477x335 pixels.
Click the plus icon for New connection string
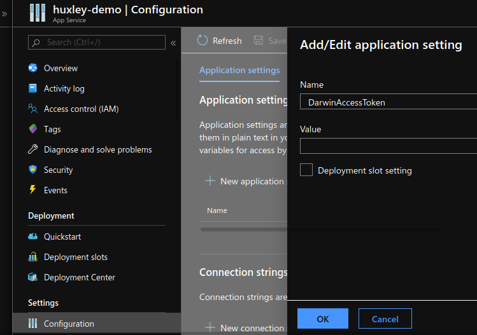point(210,327)
